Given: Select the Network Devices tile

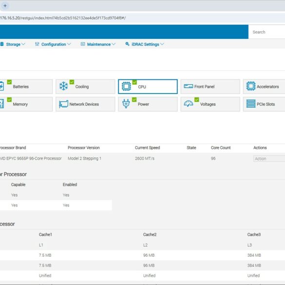Looking at the screenshot, I should coord(85,104).
